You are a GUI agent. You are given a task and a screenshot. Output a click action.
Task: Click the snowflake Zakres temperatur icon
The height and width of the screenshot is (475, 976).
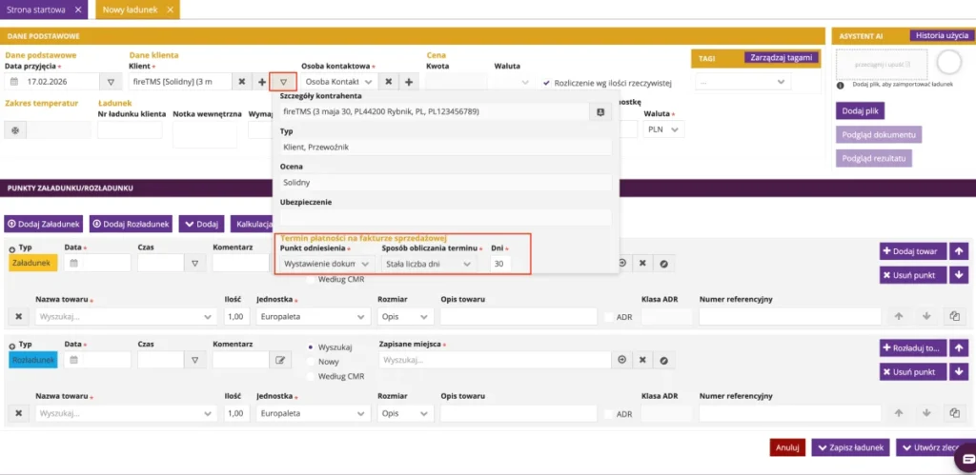point(15,129)
